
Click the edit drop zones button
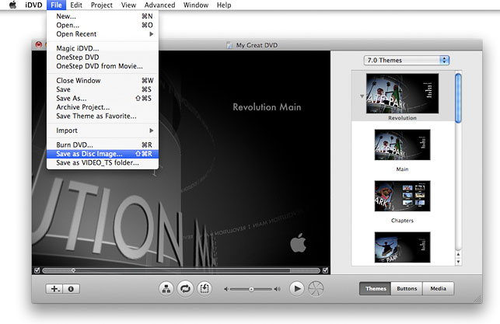tap(205, 289)
